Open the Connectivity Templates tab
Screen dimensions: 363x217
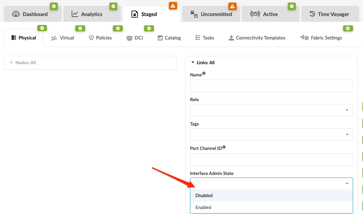pyautogui.click(x=257, y=38)
